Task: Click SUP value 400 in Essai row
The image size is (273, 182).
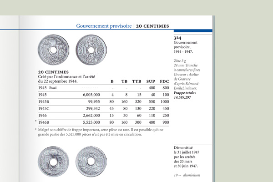Action: pyautogui.click(x=152, y=88)
